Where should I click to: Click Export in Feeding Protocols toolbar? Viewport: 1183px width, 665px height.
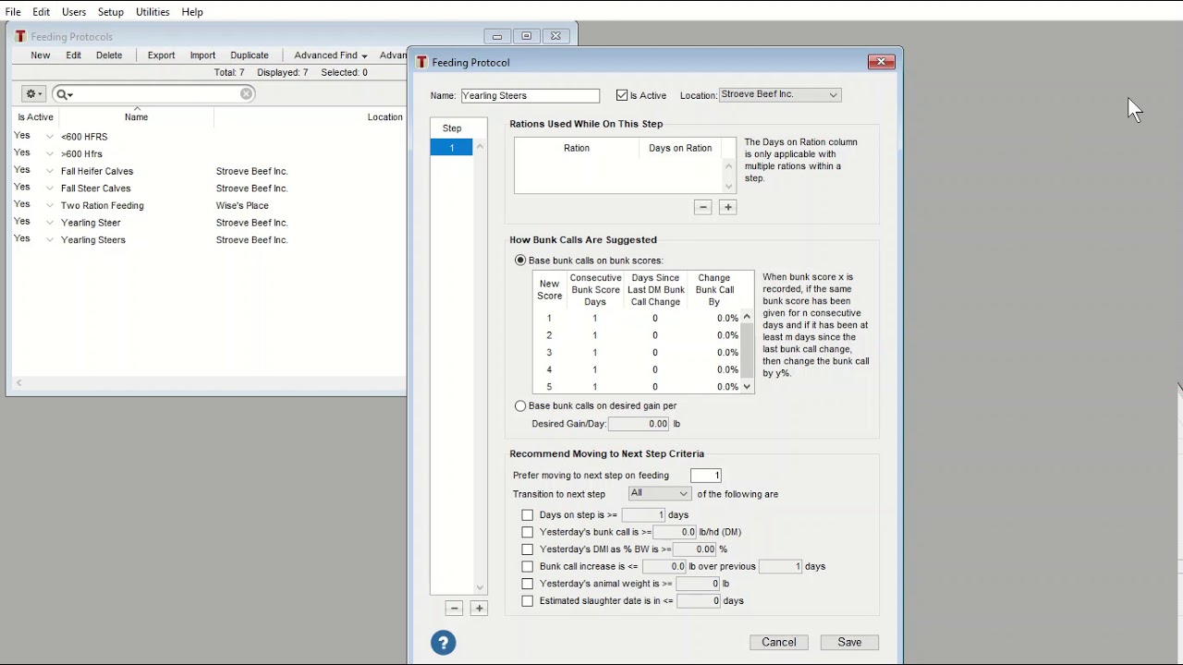pyautogui.click(x=161, y=55)
